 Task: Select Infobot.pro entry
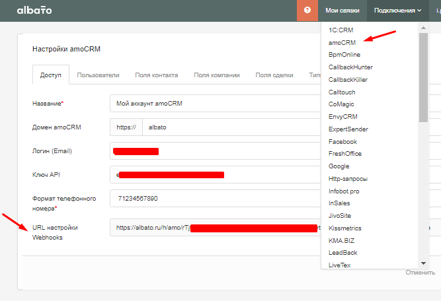coord(344,191)
